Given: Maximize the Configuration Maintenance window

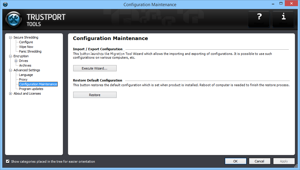Looking at the screenshot, I should [x=281, y=4].
